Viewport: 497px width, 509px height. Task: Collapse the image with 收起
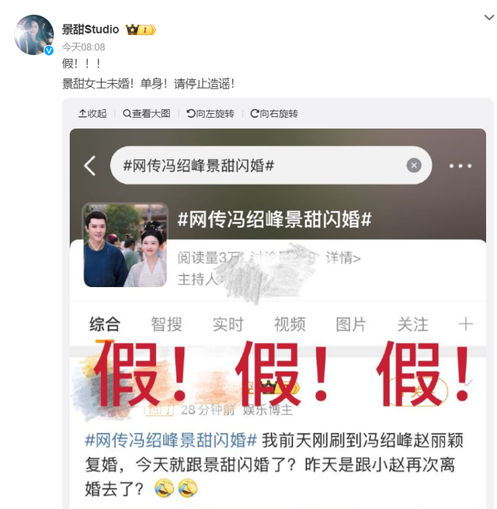[92, 113]
